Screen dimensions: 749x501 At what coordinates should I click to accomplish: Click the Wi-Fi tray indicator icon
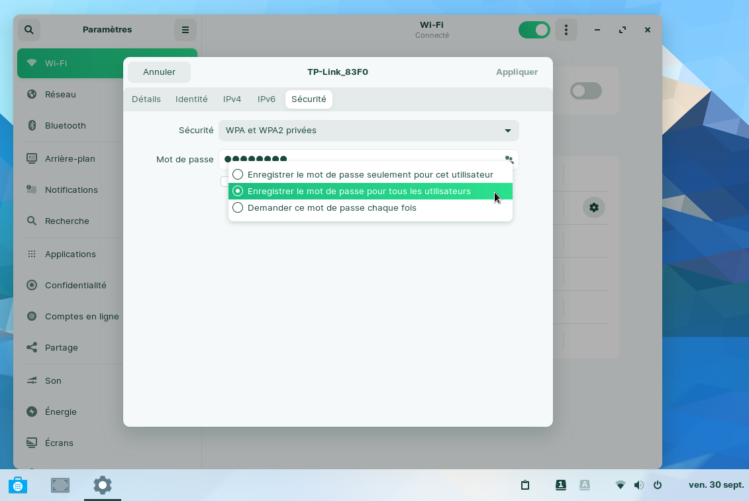coord(620,485)
